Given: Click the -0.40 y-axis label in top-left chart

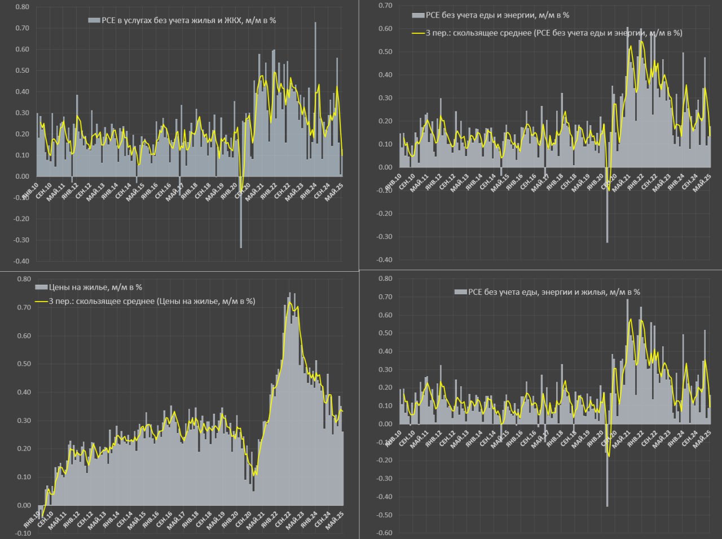Looking at the screenshot, I should click(21, 262).
